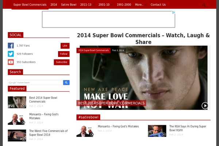Click the 'Feb 3, 2014' date on main video

[x=118, y=50]
